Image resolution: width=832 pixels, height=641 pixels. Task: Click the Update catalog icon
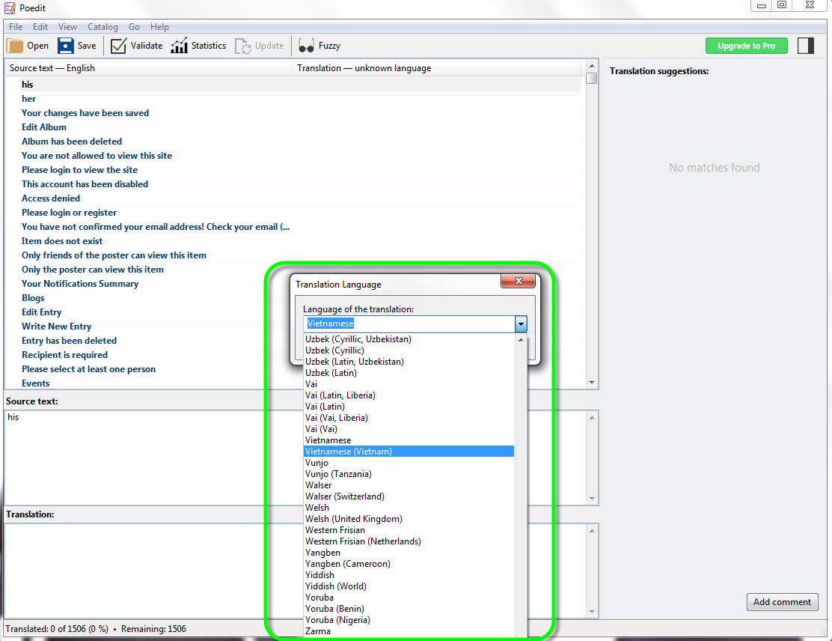[x=243, y=46]
